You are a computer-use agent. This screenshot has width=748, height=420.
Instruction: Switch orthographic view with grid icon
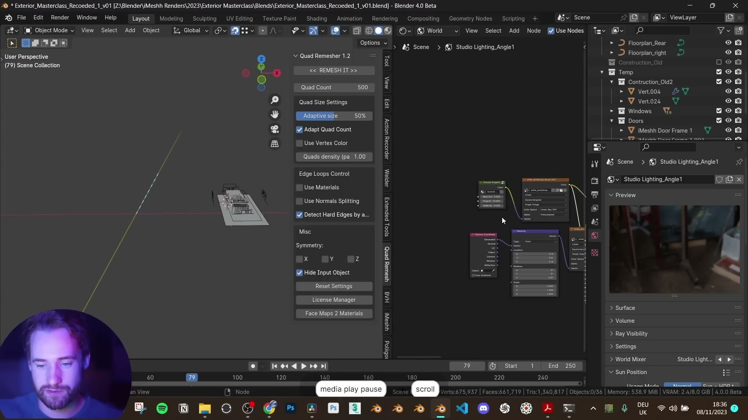(x=275, y=144)
